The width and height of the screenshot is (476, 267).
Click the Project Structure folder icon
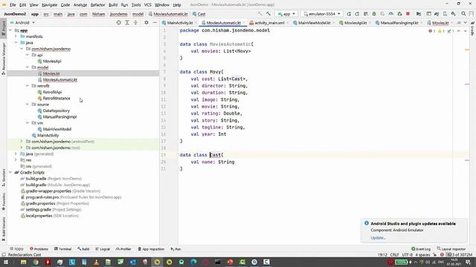(419, 14)
